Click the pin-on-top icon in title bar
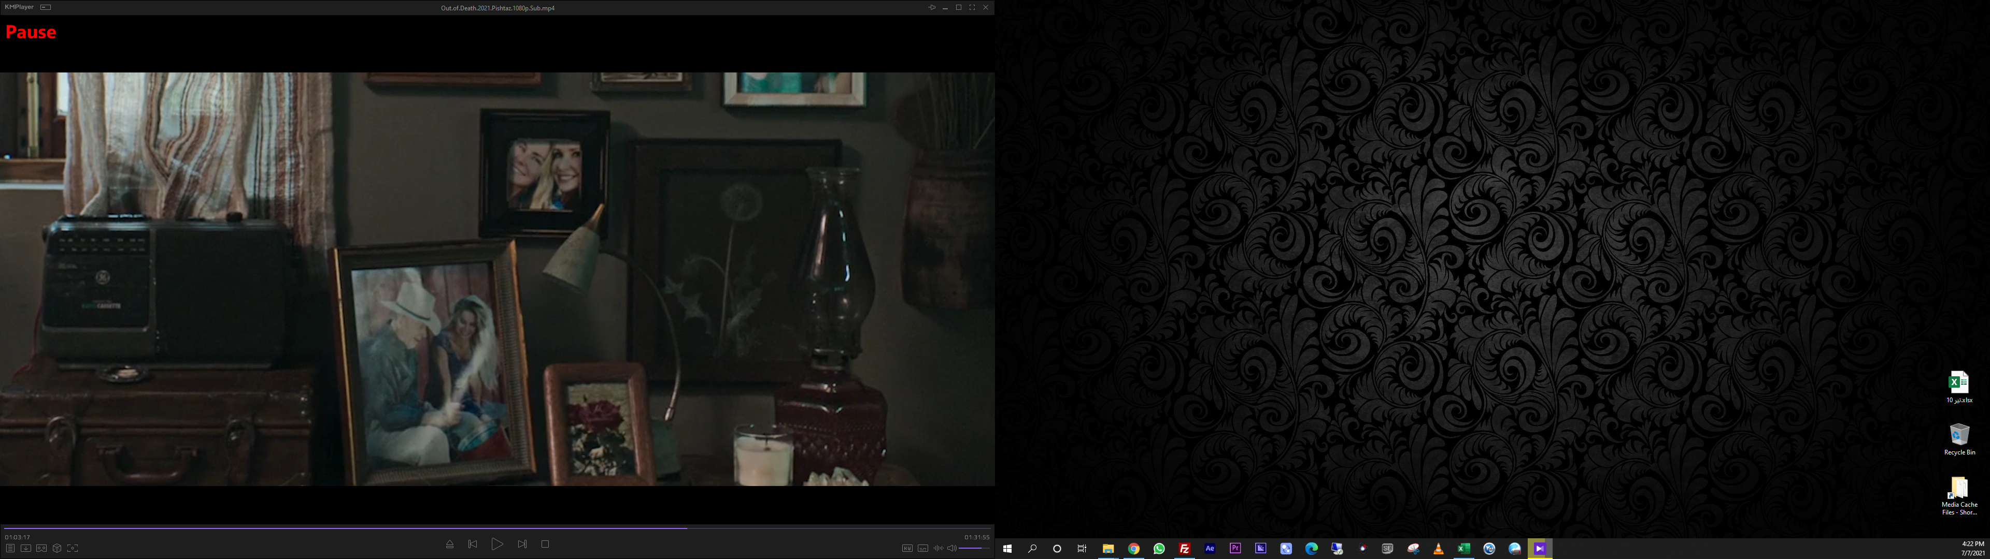 pos(932,7)
